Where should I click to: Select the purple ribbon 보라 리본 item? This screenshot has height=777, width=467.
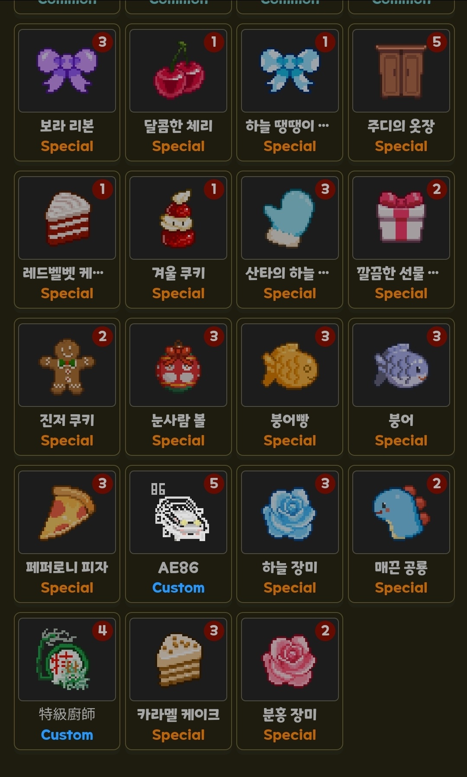67,92
